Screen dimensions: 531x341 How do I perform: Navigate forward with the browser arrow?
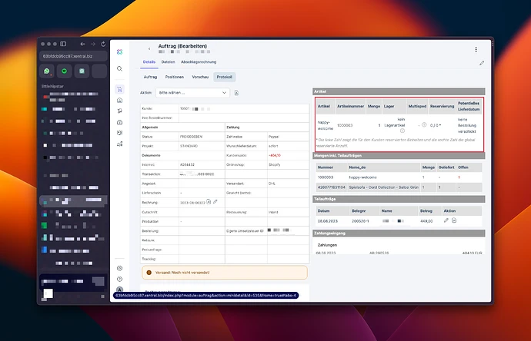tap(93, 44)
